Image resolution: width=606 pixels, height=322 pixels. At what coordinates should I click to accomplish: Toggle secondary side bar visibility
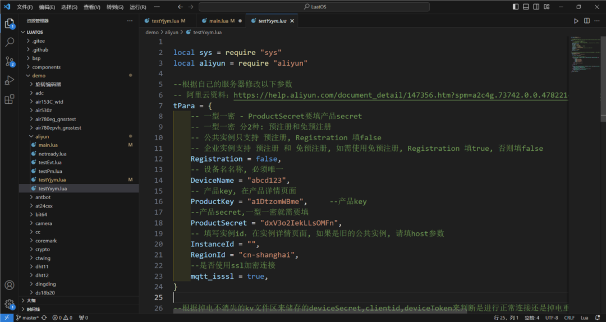pos(536,7)
